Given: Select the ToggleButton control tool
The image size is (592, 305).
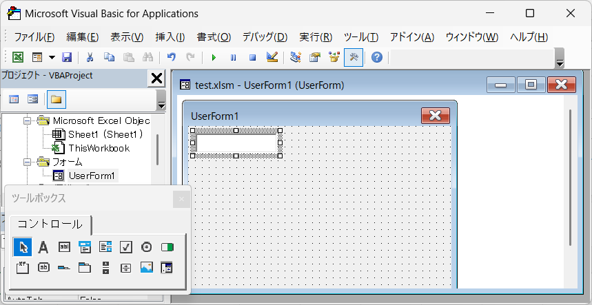Looking at the screenshot, I should pyautogui.click(x=167, y=247).
